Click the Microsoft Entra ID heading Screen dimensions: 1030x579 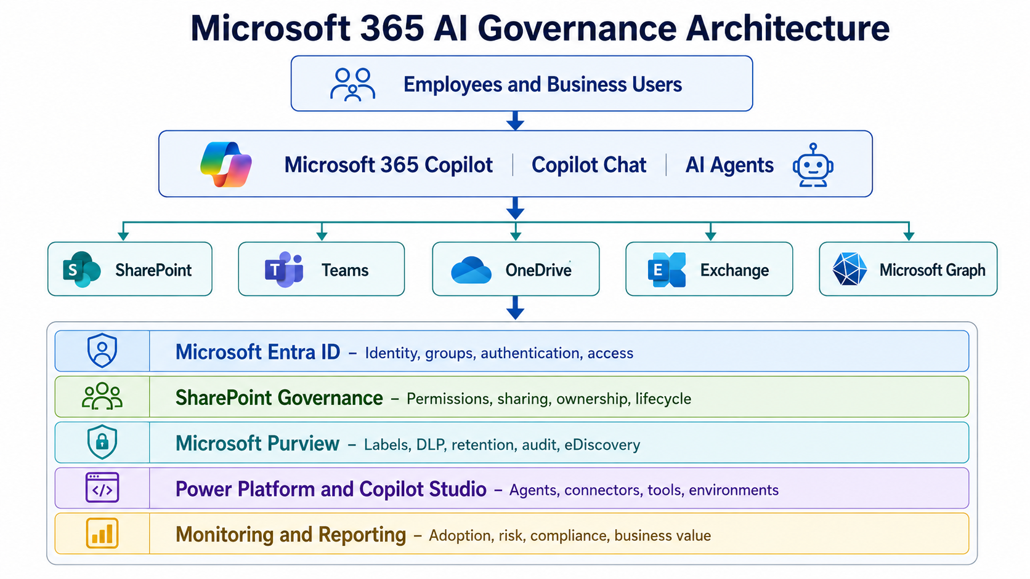click(257, 352)
